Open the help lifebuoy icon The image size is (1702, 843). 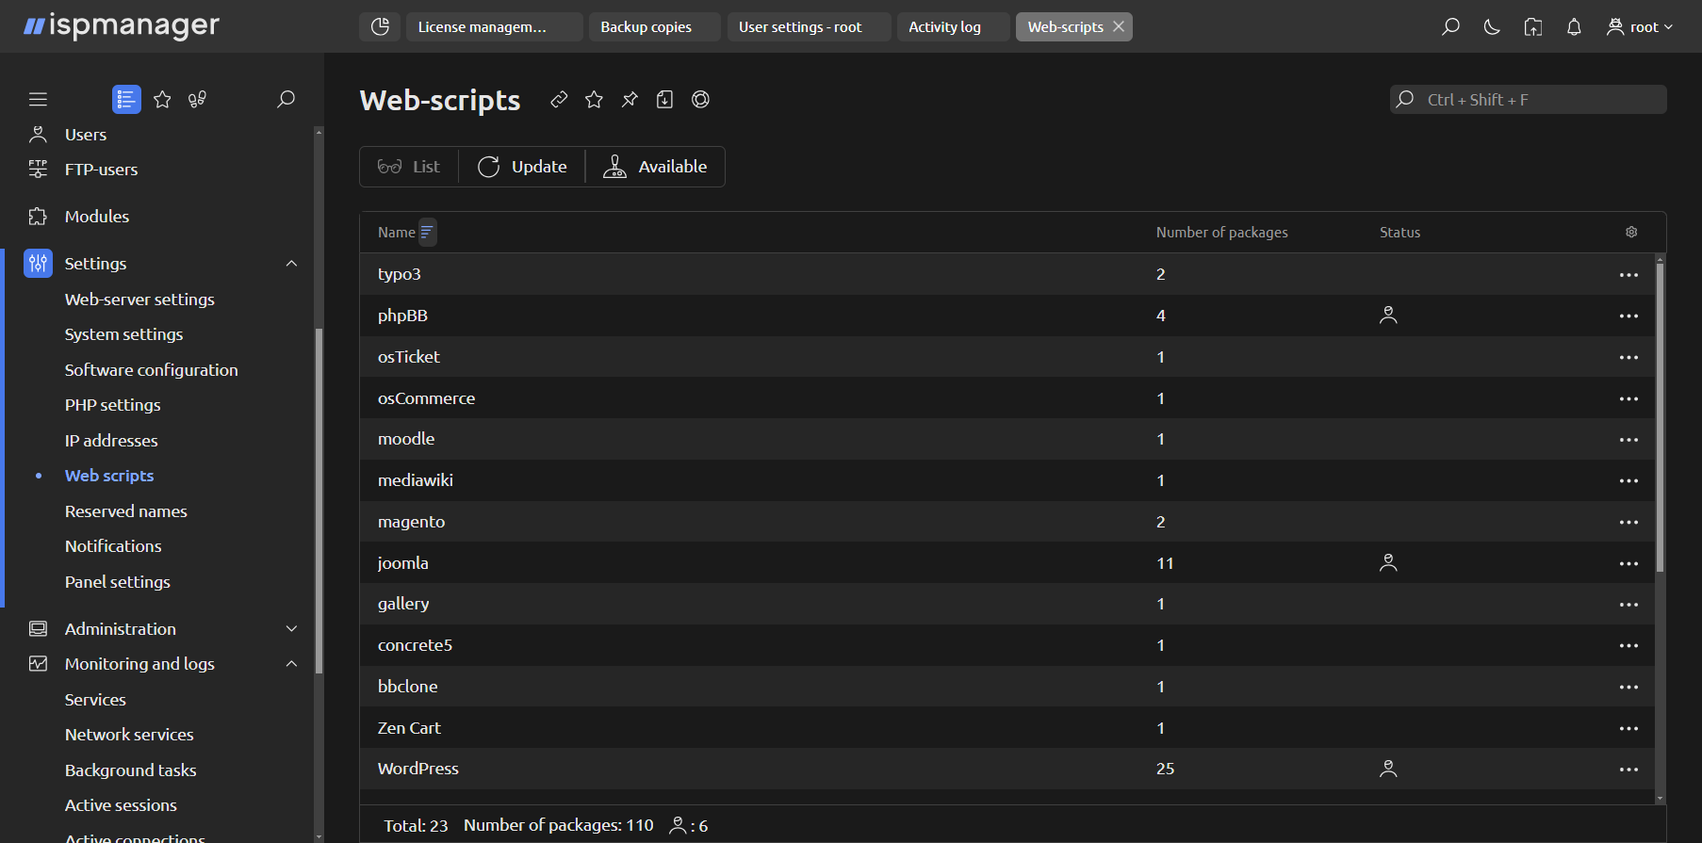(x=700, y=100)
